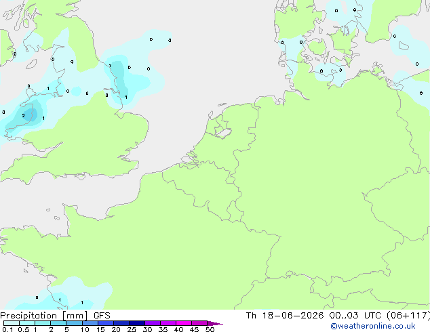
Task: Pick the 0.5–1 mm legend swatch
Action: click(27, 323)
